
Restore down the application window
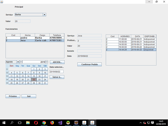tap(157, 2)
